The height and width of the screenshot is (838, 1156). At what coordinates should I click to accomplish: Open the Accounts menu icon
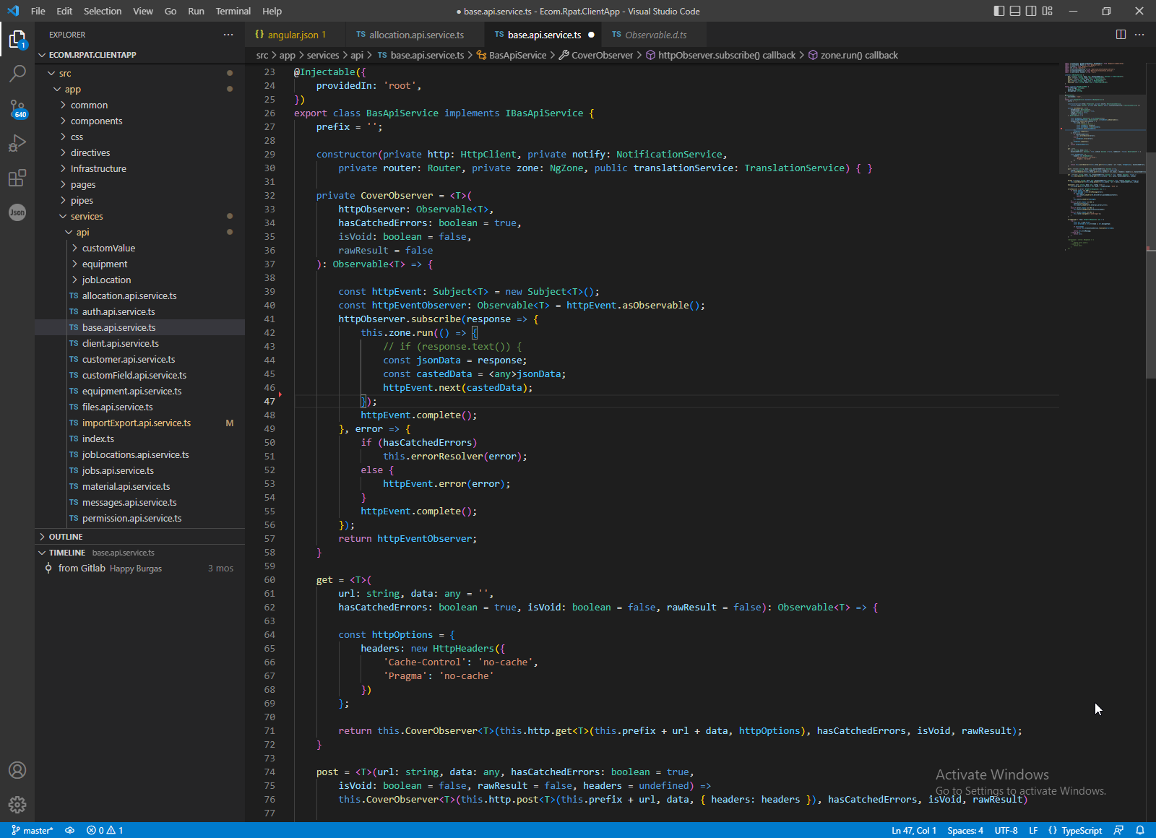click(17, 770)
